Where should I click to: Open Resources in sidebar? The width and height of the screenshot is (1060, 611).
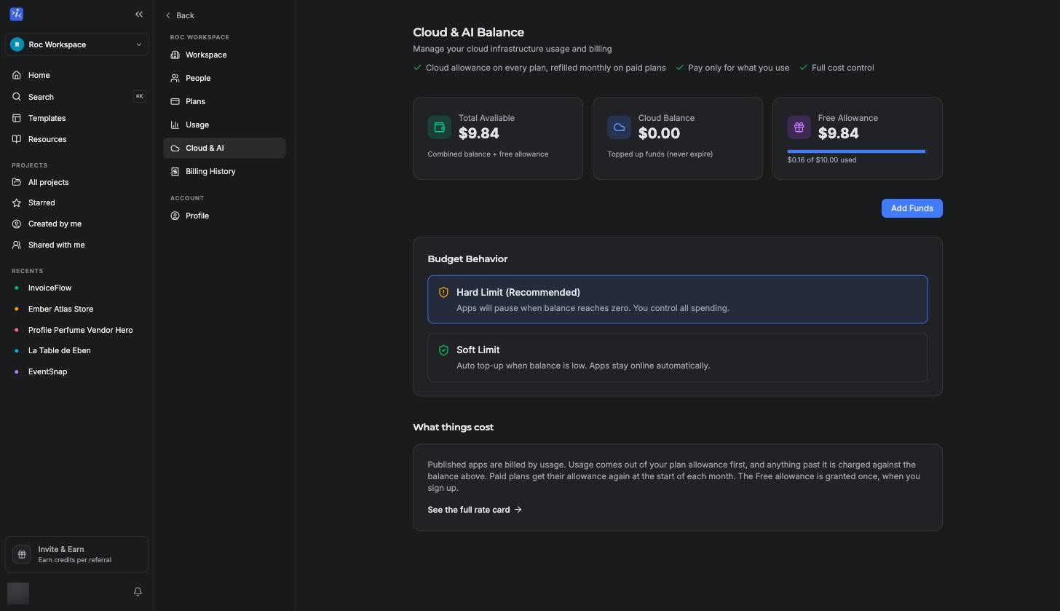76,139
